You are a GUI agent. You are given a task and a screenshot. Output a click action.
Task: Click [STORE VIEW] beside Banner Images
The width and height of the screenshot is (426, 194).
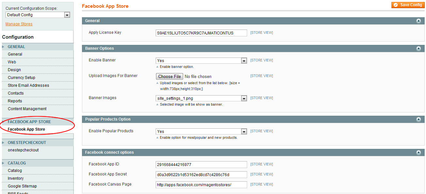(x=261, y=98)
